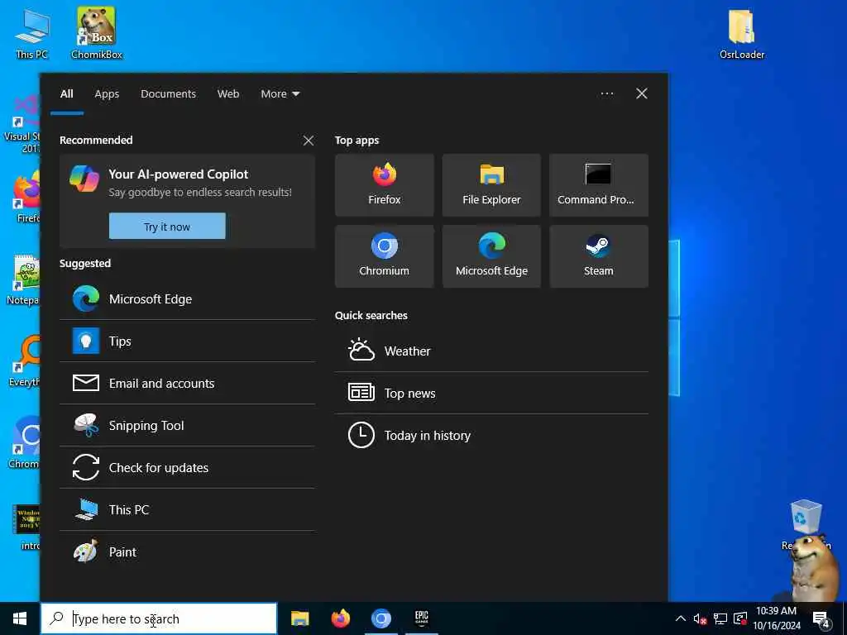Switch to Chromium in the taskbar

(380, 618)
